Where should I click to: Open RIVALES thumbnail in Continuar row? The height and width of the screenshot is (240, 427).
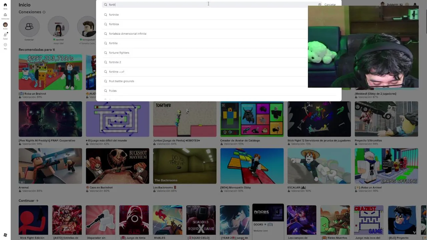[x=167, y=220]
